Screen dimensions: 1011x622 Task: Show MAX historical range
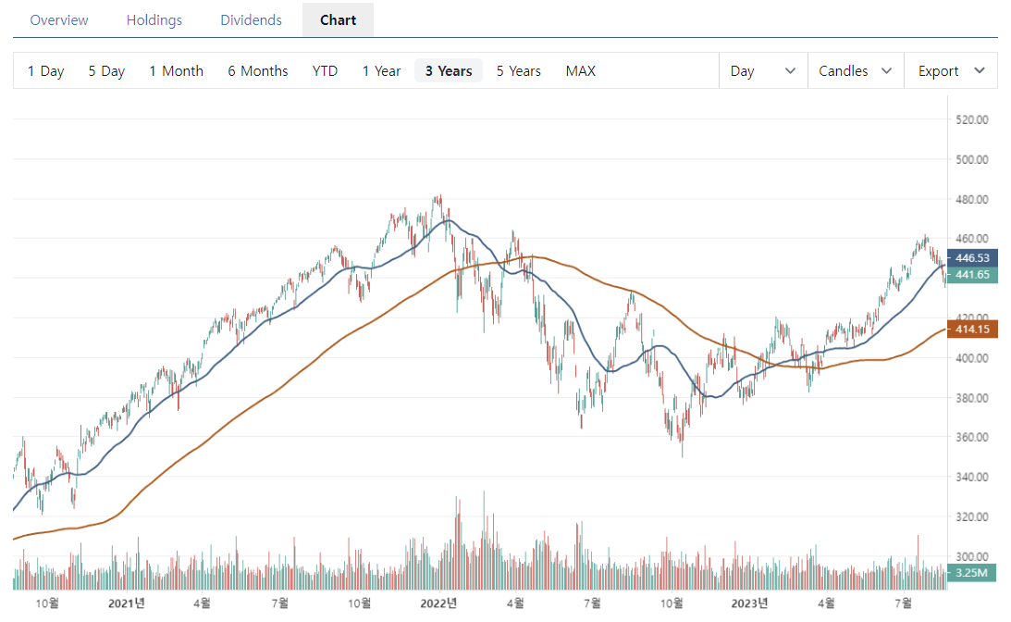(x=580, y=70)
